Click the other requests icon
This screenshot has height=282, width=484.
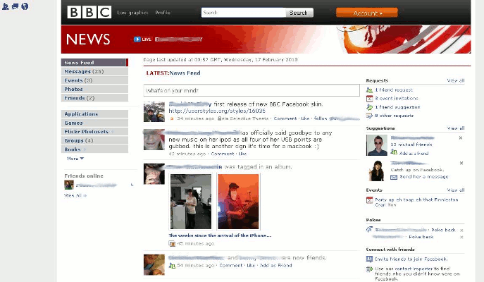[x=369, y=116]
